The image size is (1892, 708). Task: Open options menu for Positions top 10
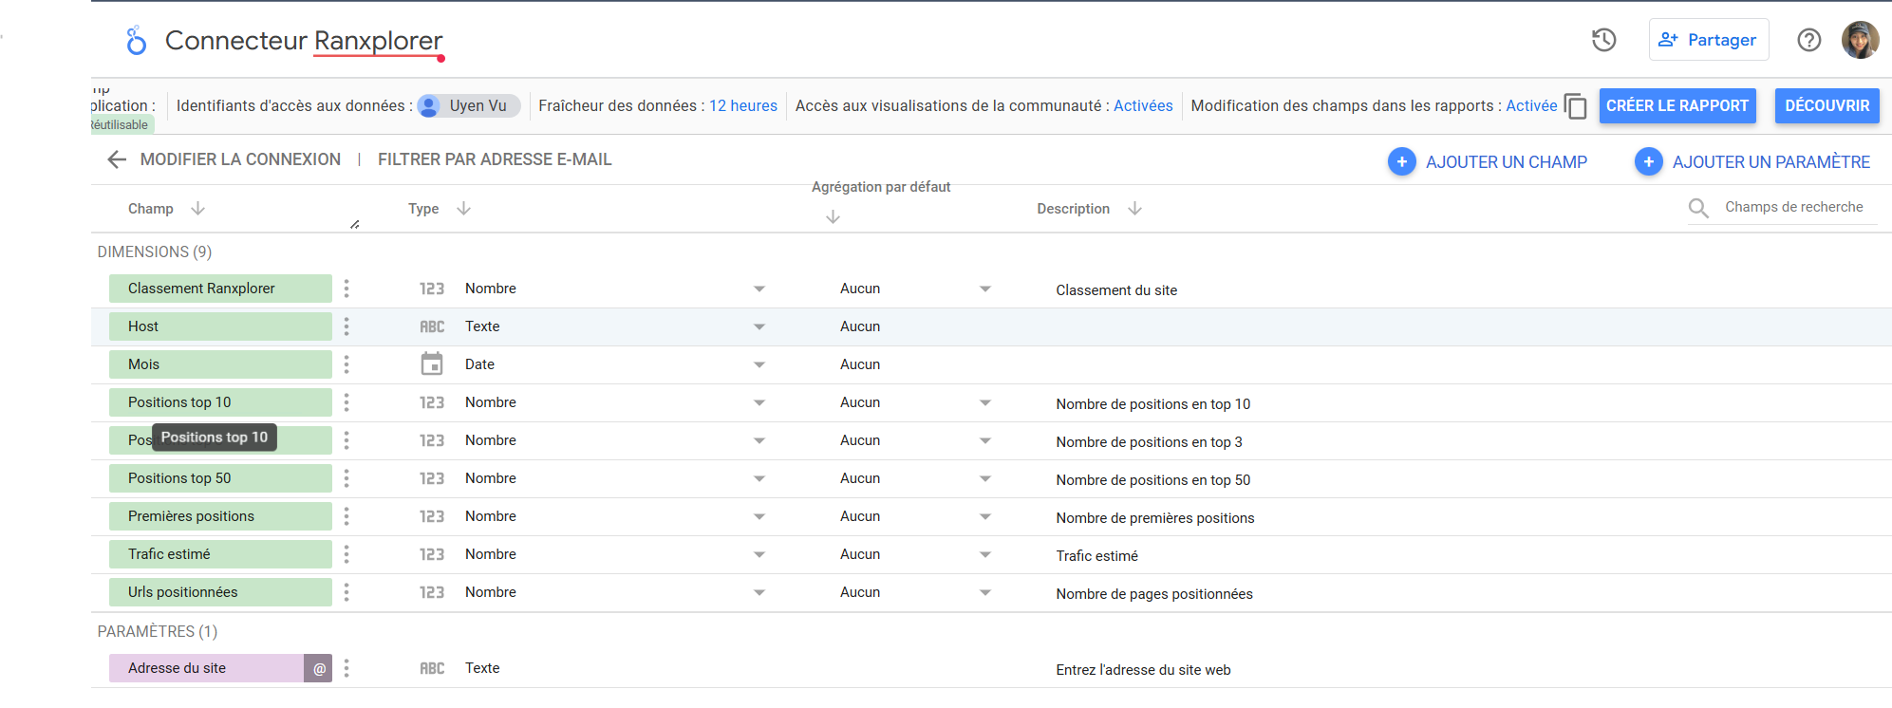click(347, 402)
